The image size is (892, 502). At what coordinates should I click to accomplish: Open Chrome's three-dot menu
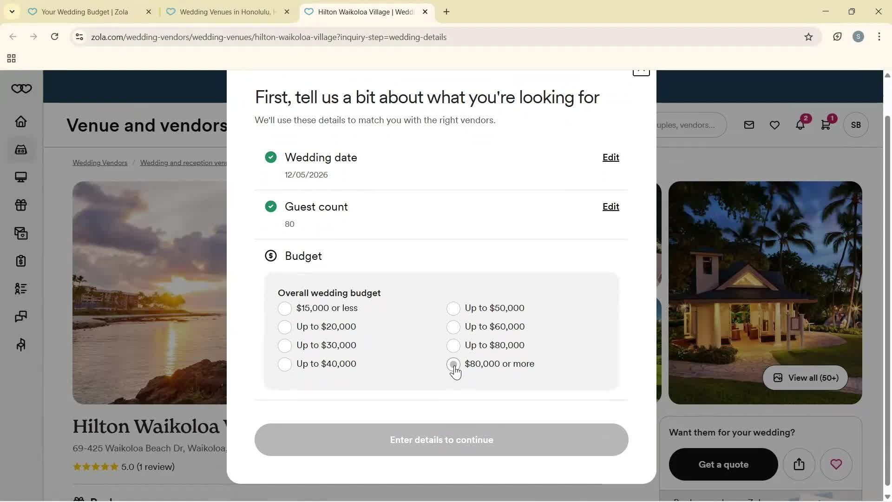click(879, 37)
